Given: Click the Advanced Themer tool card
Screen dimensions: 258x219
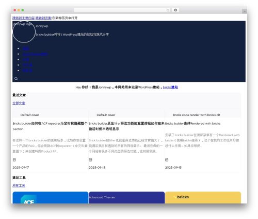Looking at the screenshot, I should (126, 198).
